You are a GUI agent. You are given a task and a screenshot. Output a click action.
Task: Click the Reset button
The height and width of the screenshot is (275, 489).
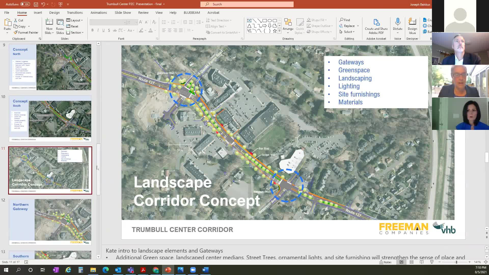[73, 26]
